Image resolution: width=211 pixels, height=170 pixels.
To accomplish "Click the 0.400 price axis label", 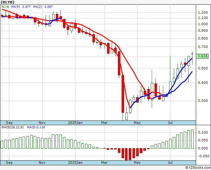I will pos(203,83).
